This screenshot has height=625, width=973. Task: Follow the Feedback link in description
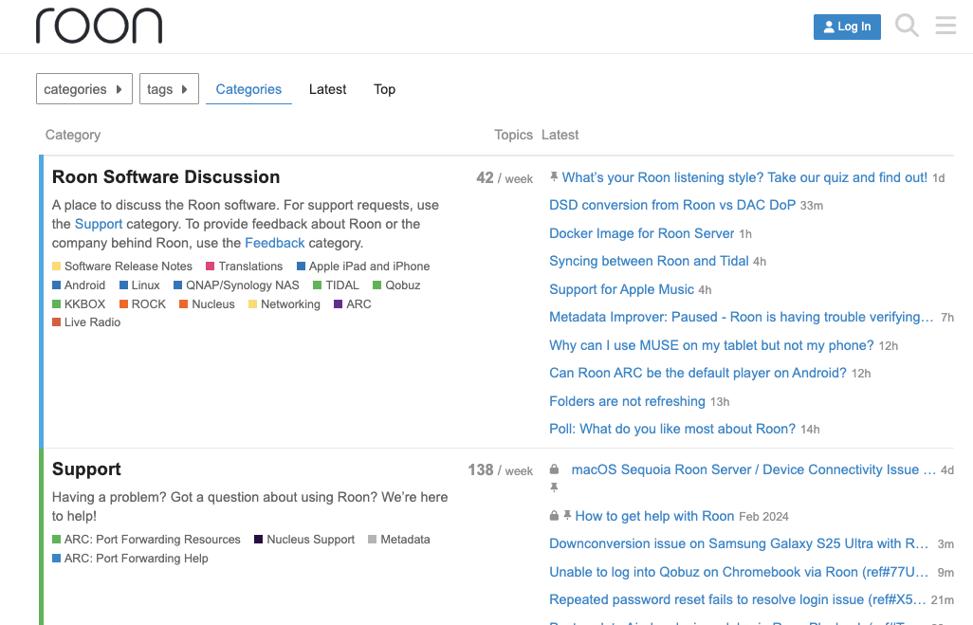(x=275, y=244)
